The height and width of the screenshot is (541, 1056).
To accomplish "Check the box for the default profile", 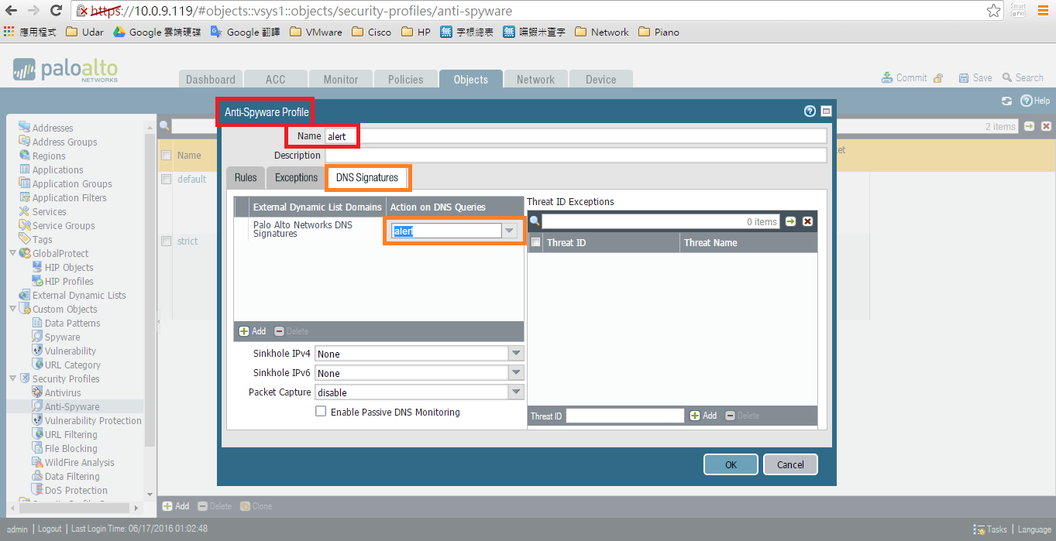I will [166, 179].
